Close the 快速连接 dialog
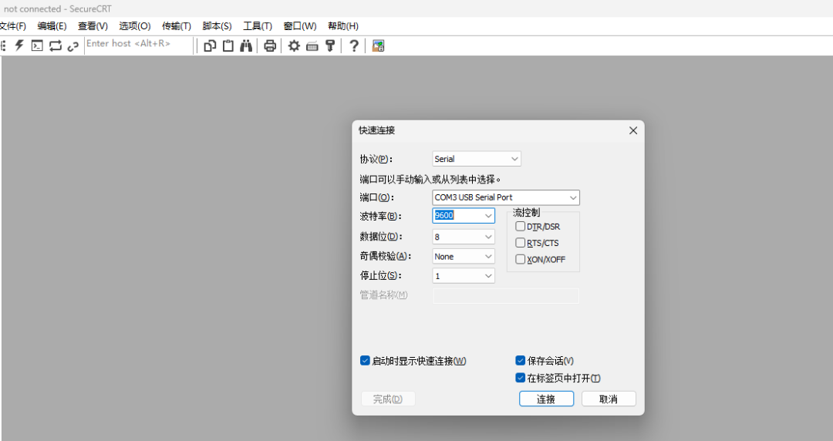833x441 pixels. click(x=632, y=130)
